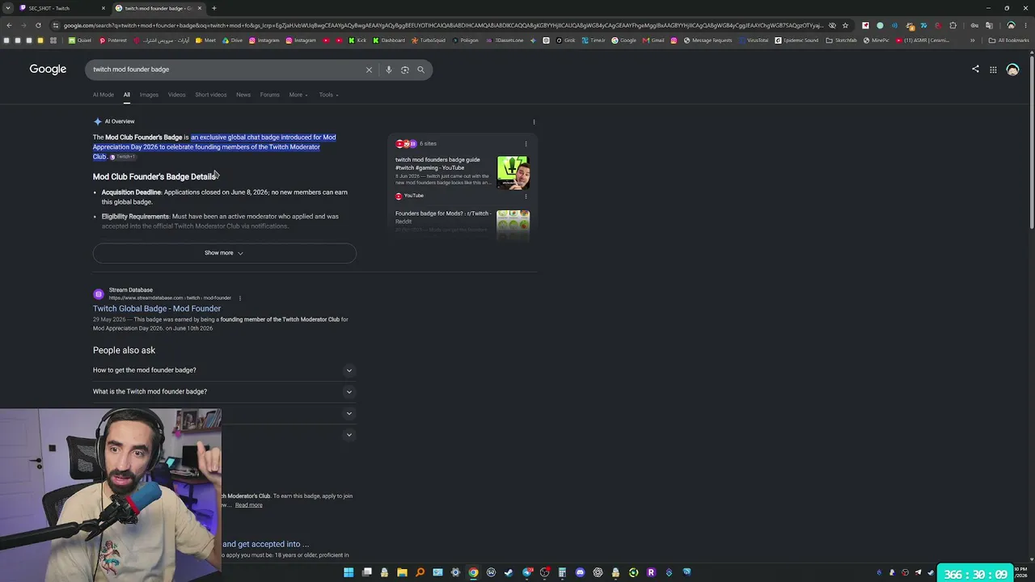Viewport: 1035px width, 582px height.
Task: Expand 'What is the Twitch mod founder badge?'
Action: [224, 391]
